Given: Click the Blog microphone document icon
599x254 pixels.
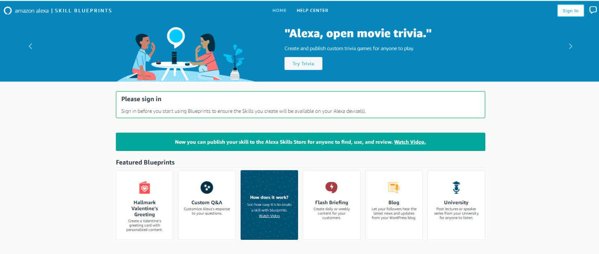Looking at the screenshot, I should pos(394,187).
